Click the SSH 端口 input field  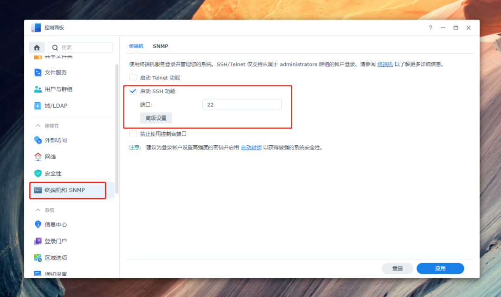[242, 104]
